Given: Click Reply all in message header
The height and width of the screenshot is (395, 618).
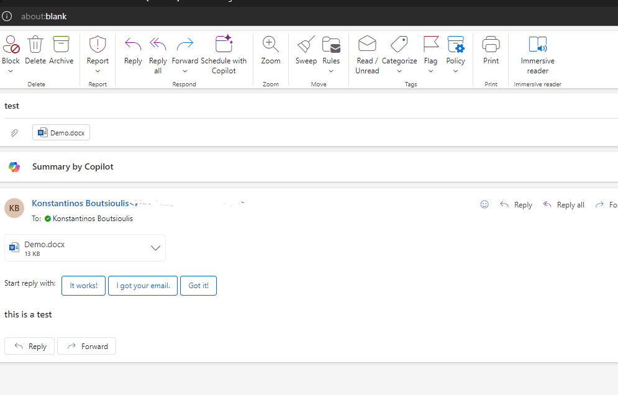Looking at the screenshot, I should pyautogui.click(x=563, y=204).
